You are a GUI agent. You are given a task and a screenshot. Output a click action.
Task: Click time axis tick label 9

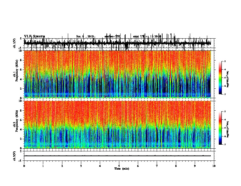click(x=195, y=166)
